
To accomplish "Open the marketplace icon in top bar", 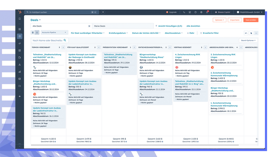I will tap(190, 12).
